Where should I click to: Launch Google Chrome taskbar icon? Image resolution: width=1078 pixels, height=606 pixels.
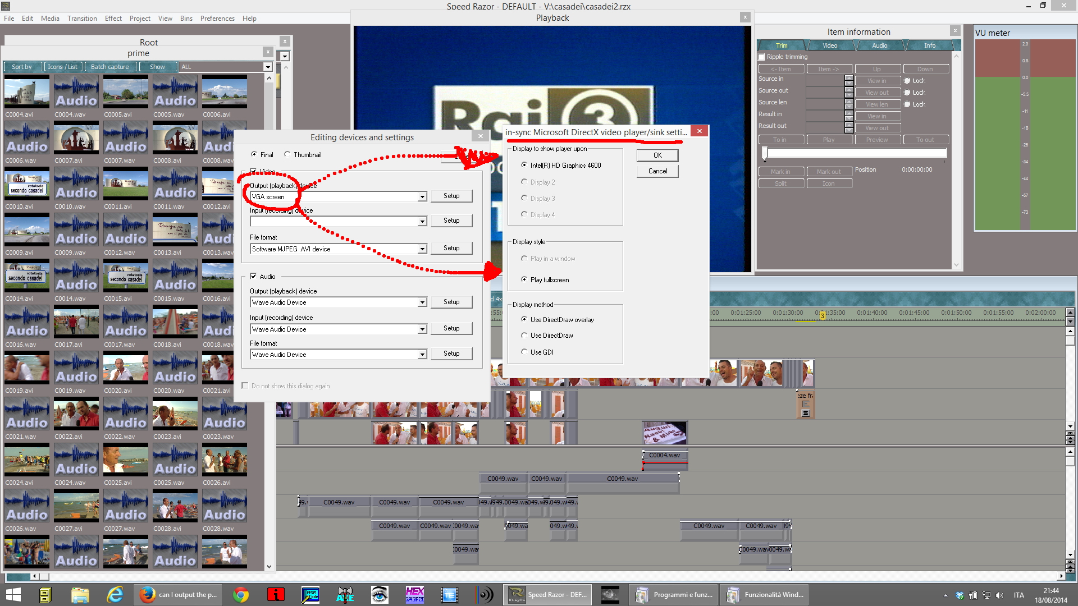pyautogui.click(x=241, y=595)
